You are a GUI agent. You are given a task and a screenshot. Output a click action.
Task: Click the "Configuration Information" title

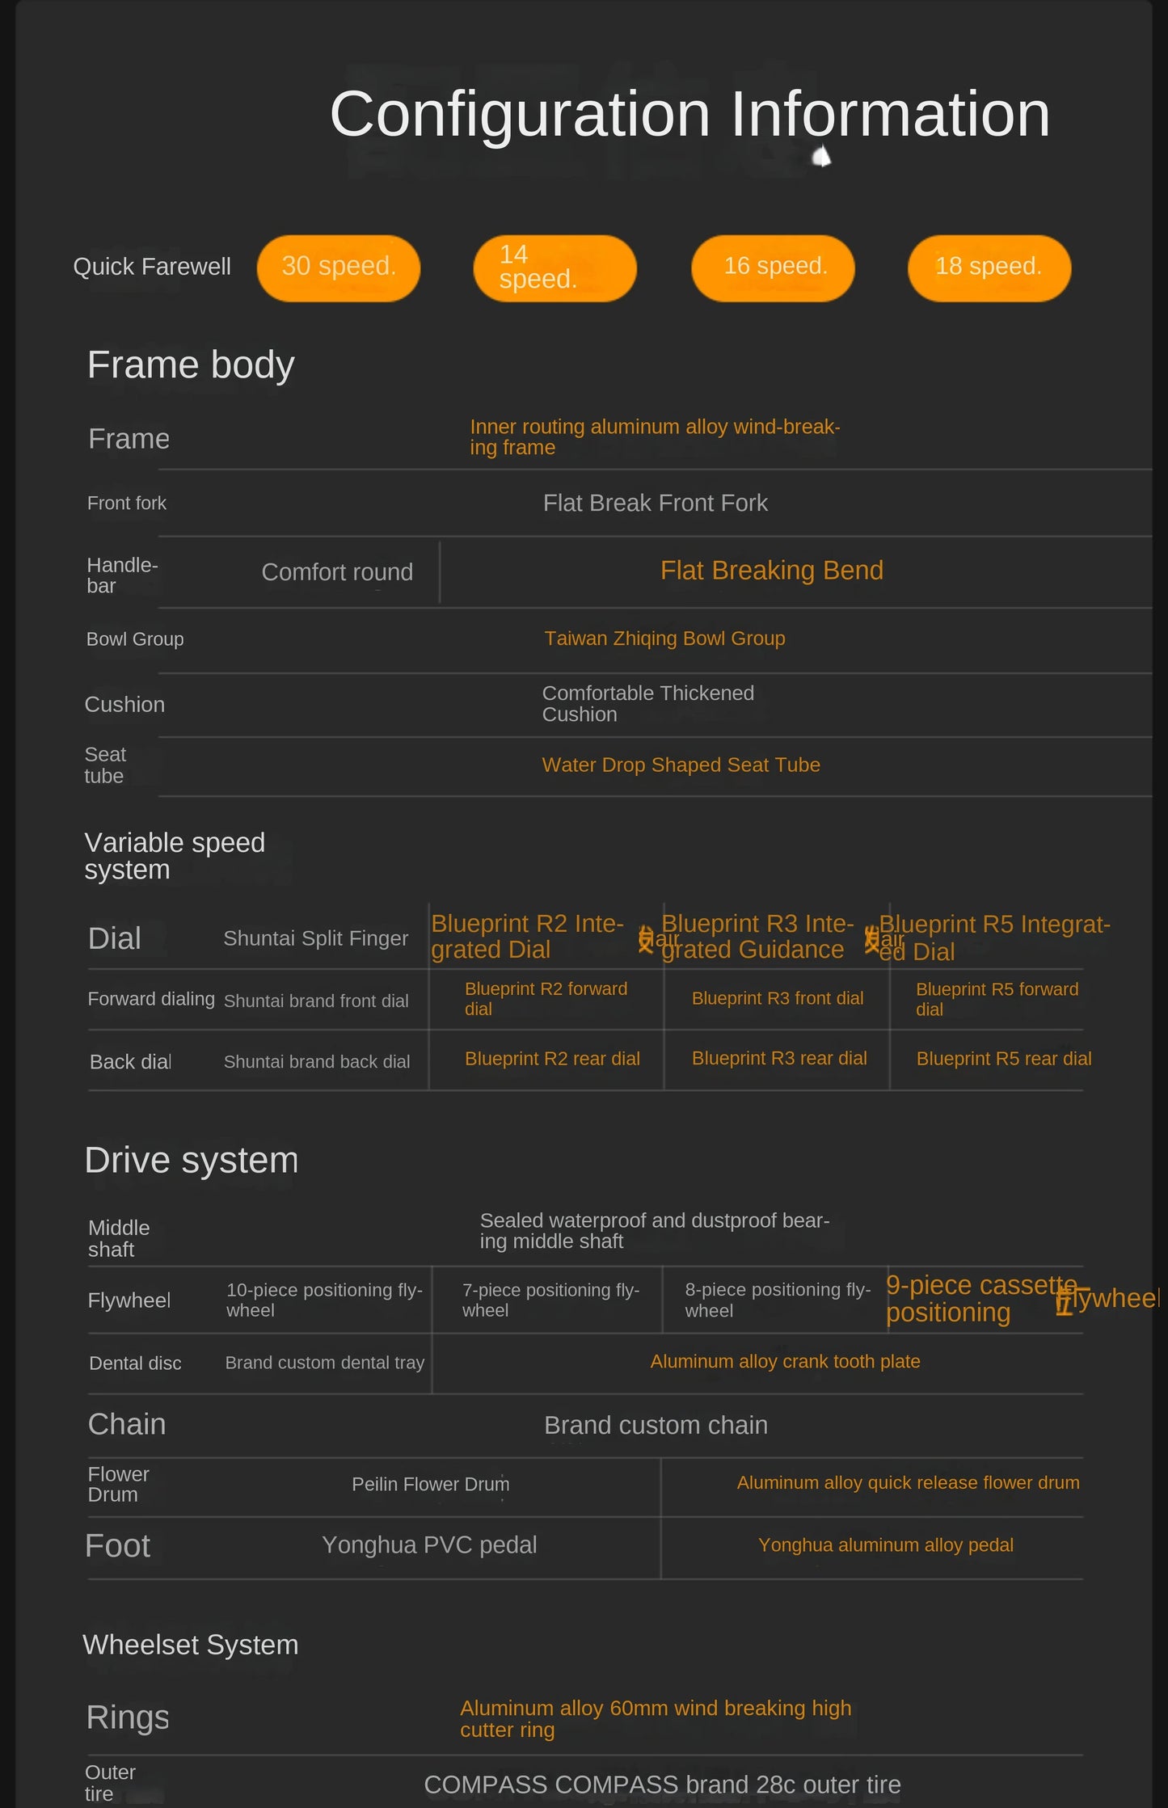689,114
